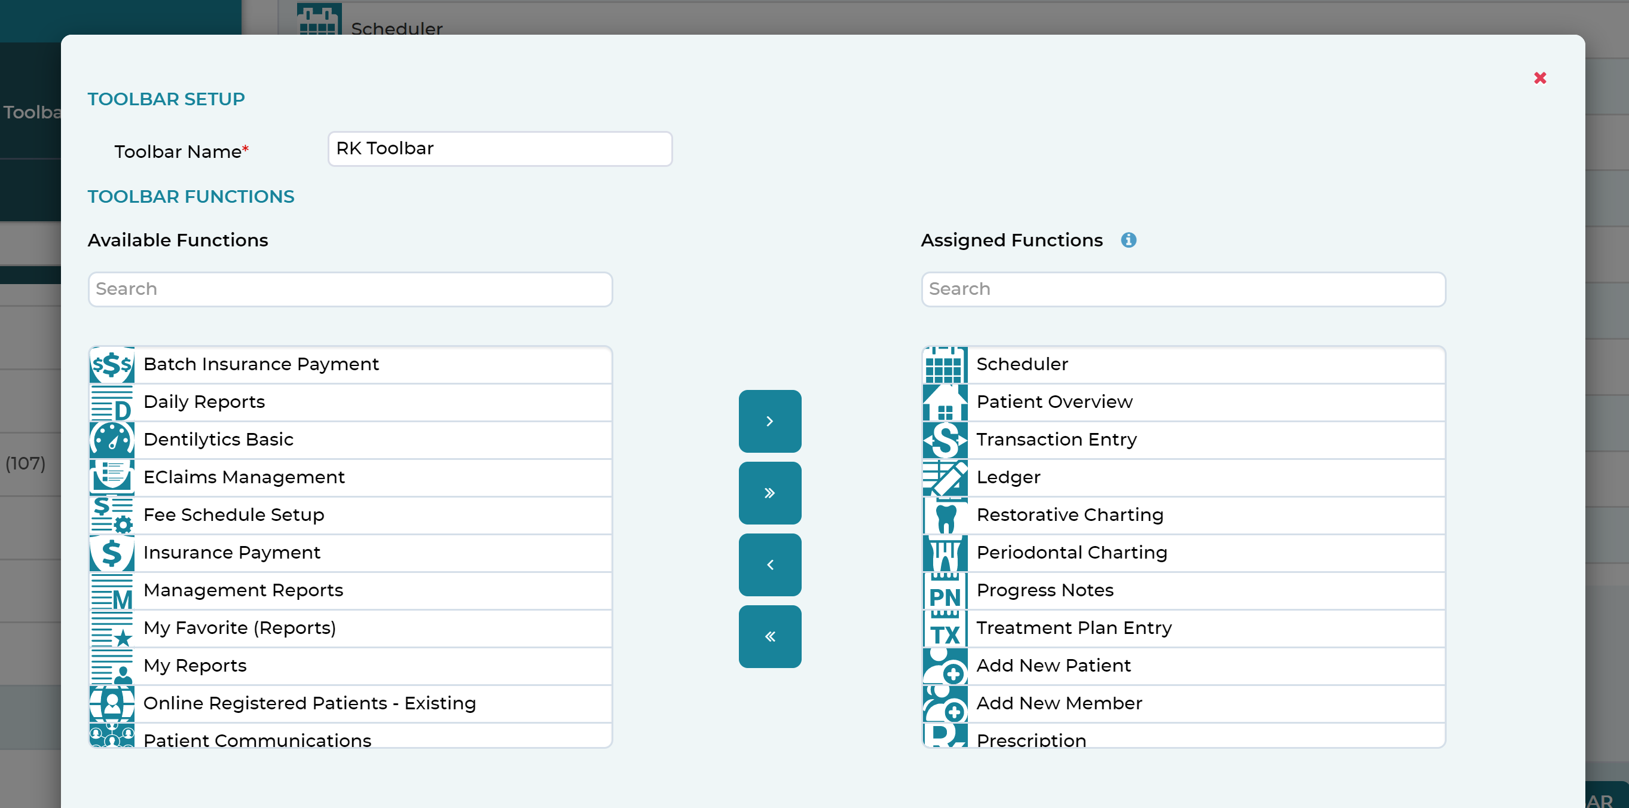Select Restorative Charting in Assigned Functions
The width and height of the screenshot is (1629, 808).
click(1183, 515)
